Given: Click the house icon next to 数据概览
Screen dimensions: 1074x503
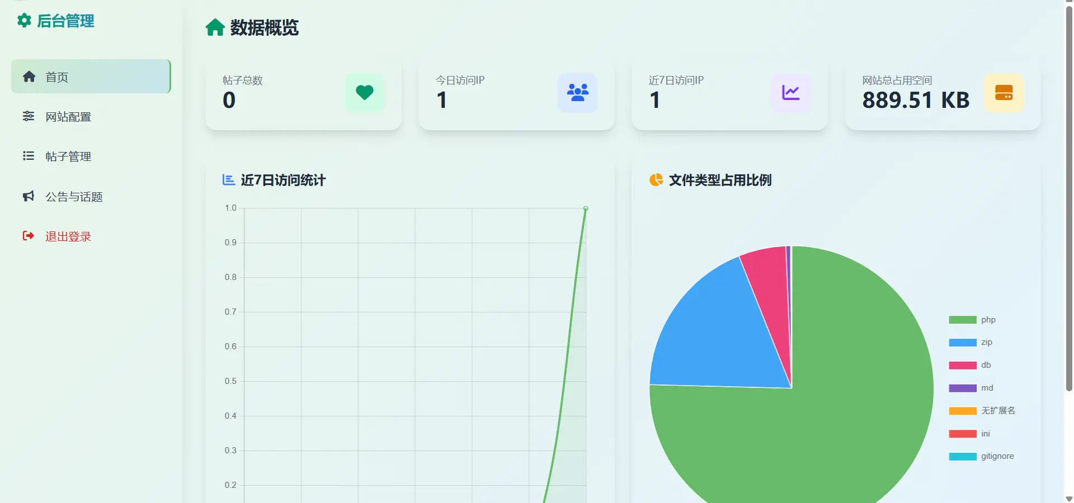Looking at the screenshot, I should (x=215, y=27).
